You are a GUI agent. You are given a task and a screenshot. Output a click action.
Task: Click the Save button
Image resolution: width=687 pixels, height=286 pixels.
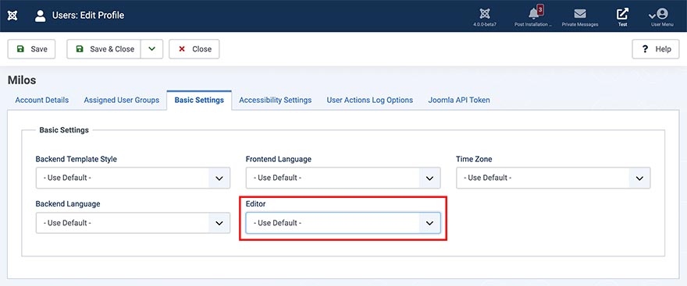point(31,49)
